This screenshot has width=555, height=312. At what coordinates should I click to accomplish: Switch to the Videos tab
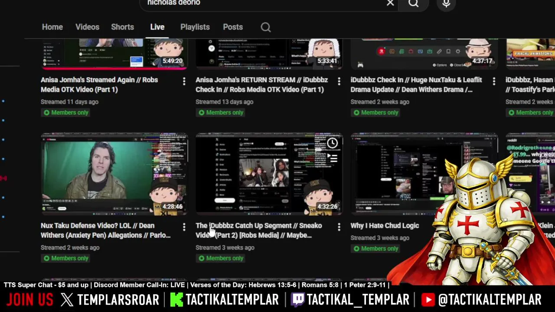coord(87,27)
